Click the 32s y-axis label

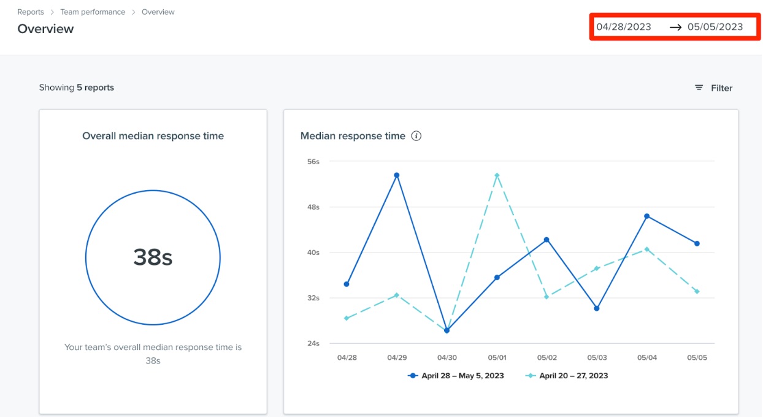[x=313, y=298]
